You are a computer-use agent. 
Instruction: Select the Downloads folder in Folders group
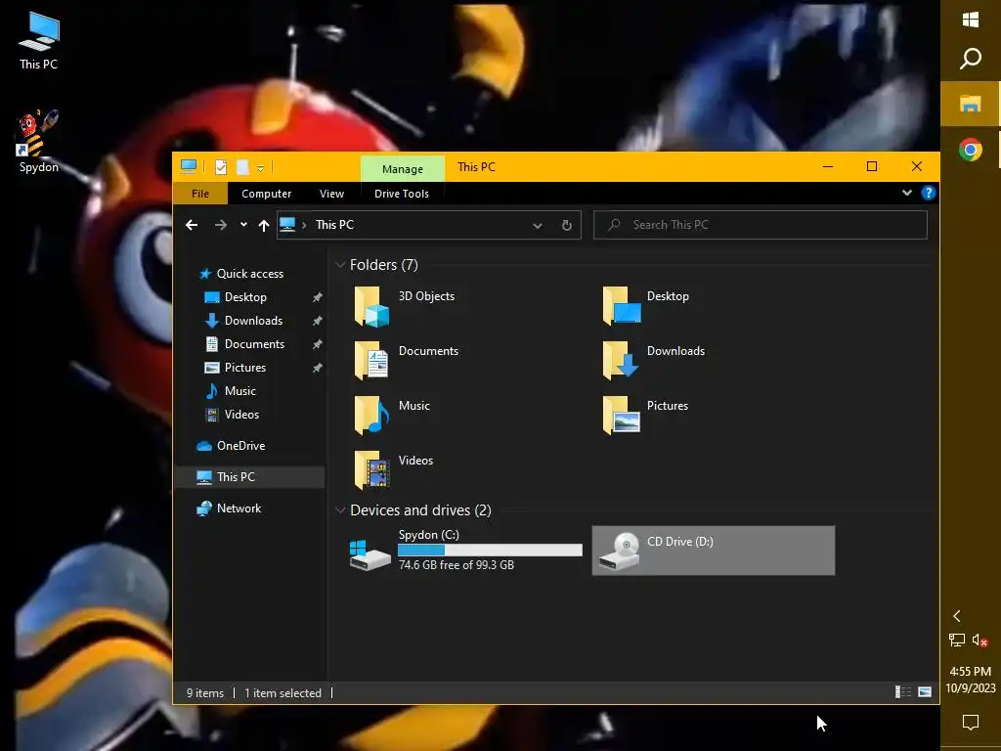[x=654, y=361]
